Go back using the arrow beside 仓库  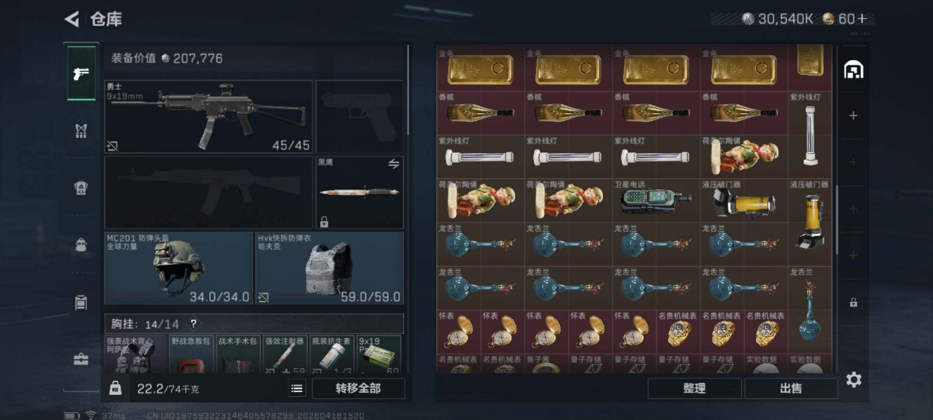coord(72,19)
